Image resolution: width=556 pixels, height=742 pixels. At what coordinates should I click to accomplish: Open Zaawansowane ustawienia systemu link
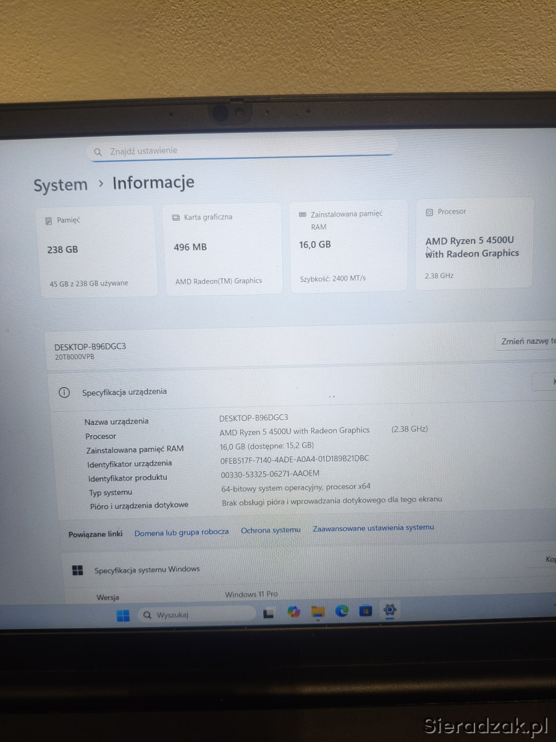[x=373, y=527]
